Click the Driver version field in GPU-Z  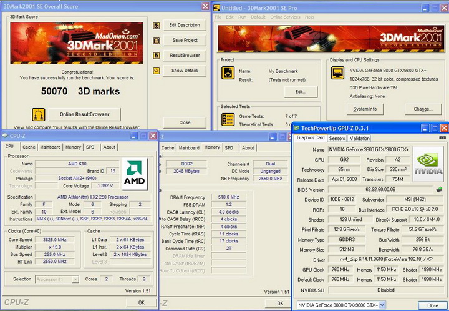[x=386, y=259]
